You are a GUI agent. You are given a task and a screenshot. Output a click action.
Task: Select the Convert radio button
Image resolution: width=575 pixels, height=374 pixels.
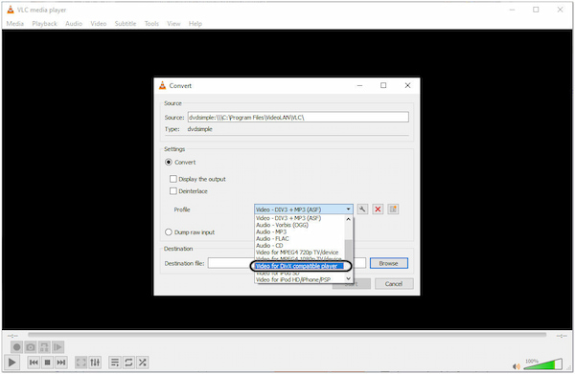(x=169, y=162)
